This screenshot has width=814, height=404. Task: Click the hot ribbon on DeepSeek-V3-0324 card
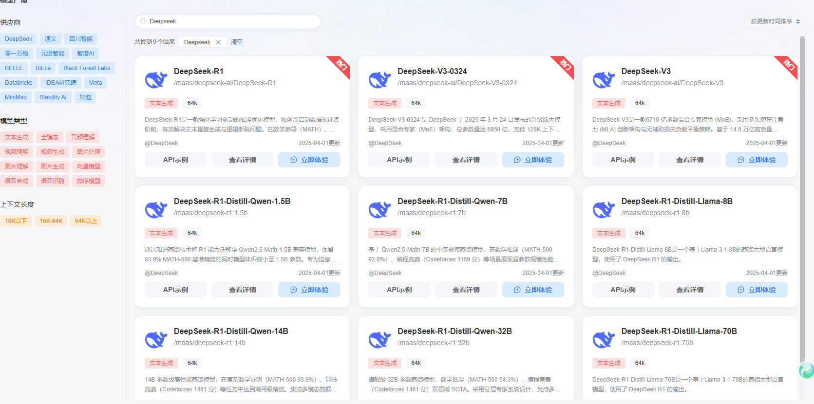pos(565,65)
